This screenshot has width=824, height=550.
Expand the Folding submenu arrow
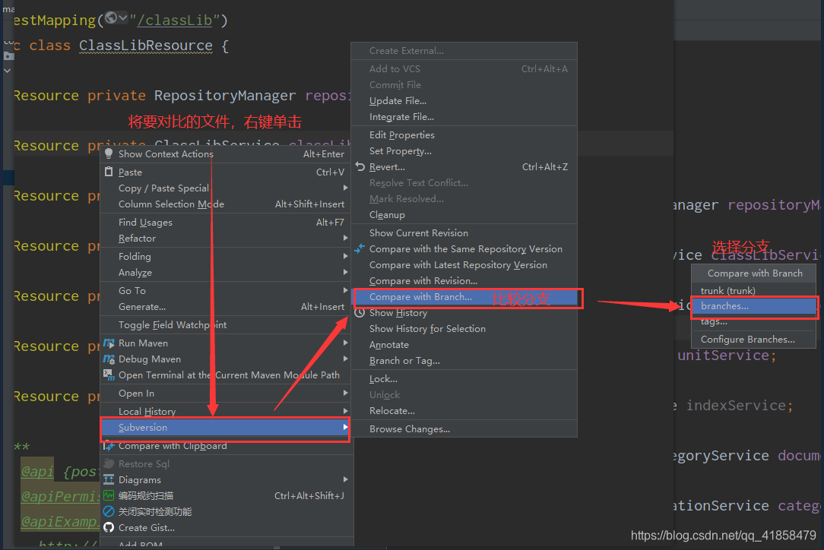click(x=345, y=256)
